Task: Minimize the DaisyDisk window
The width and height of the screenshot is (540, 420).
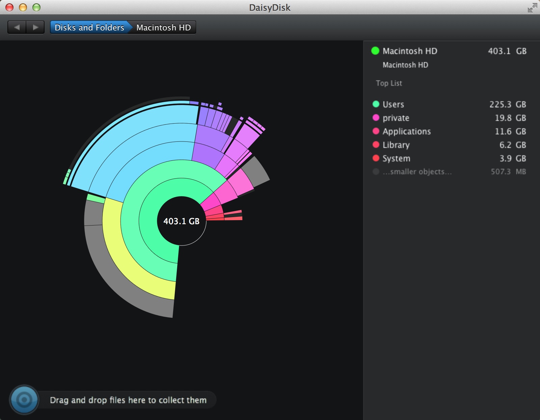Action: pos(23,7)
